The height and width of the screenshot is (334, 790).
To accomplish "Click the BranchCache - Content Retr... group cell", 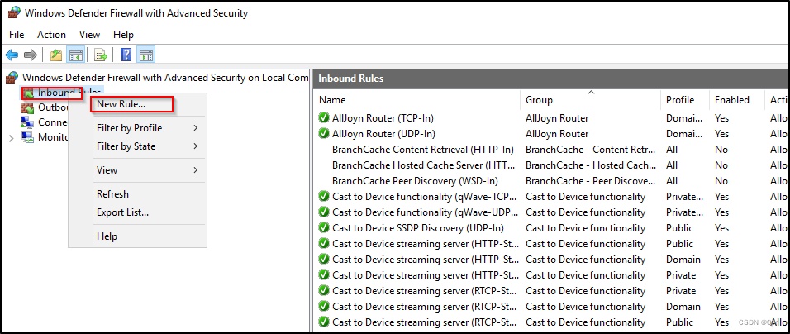I will pyautogui.click(x=591, y=150).
